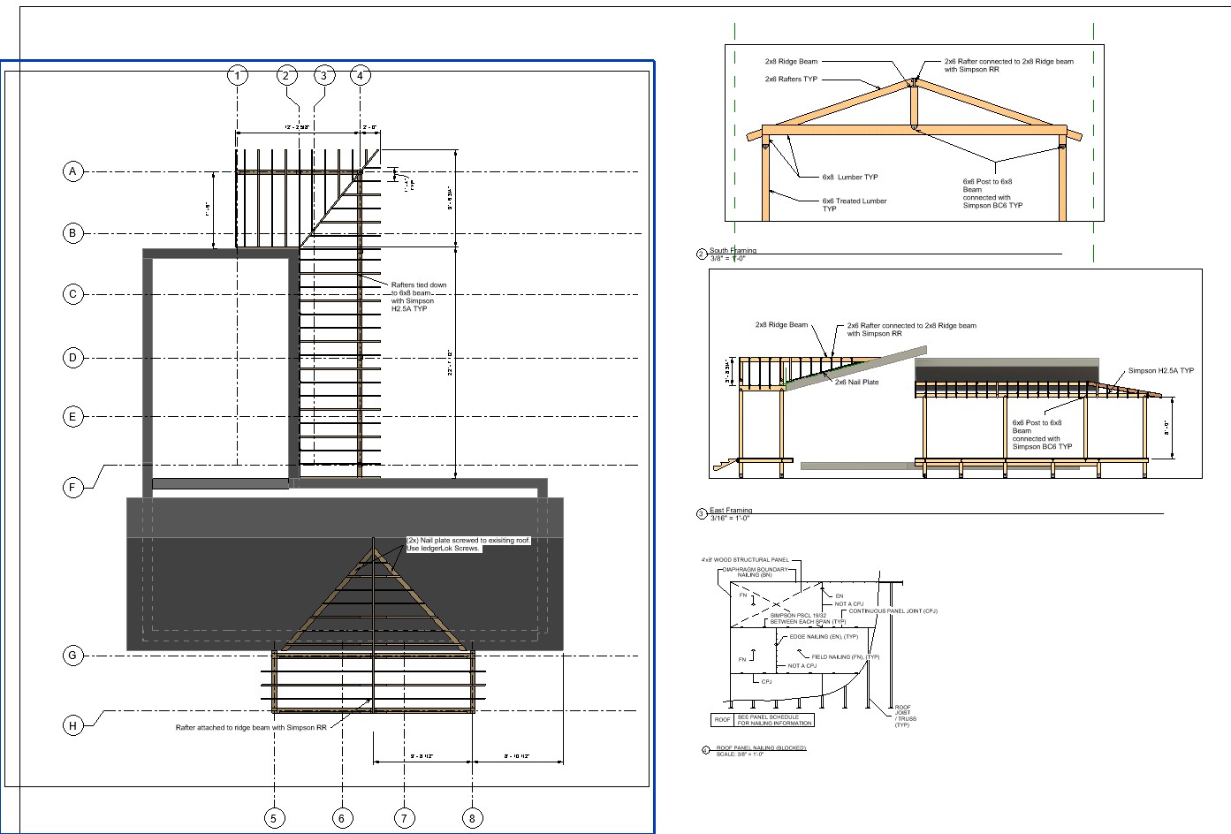Select '6x8 Lumber TYP' label
The image size is (1231, 834).
pos(849,177)
